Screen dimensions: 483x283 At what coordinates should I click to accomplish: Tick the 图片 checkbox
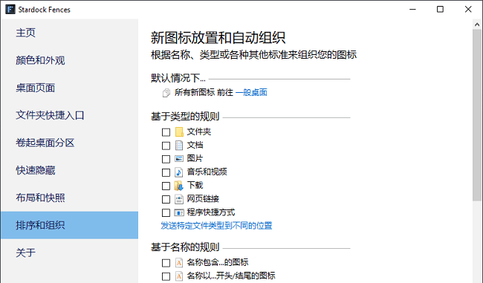point(166,159)
